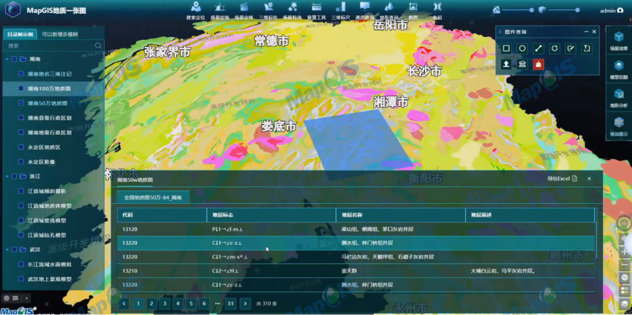Collapse the 浙江 tree folder arrow
The width and height of the screenshot is (632, 315).
tap(7, 176)
